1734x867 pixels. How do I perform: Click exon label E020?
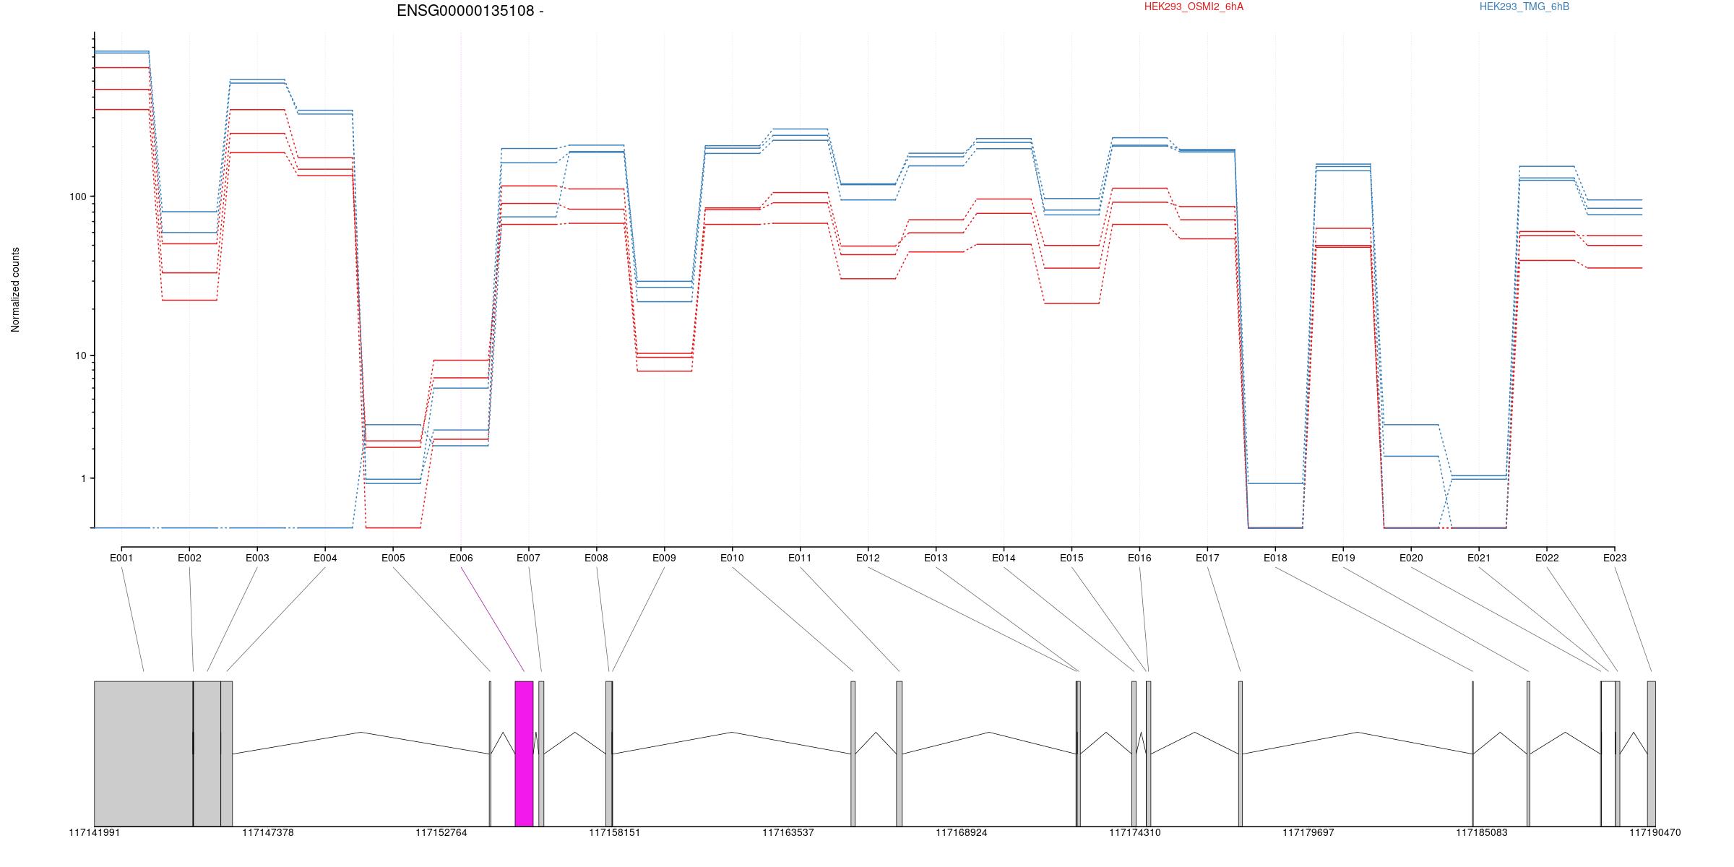click(x=1412, y=558)
